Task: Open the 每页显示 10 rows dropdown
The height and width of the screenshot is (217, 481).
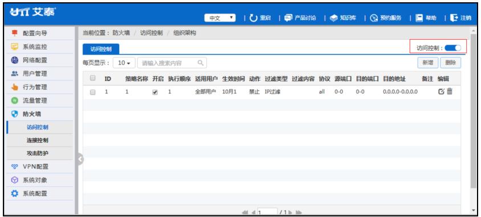Action: (124, 63)
